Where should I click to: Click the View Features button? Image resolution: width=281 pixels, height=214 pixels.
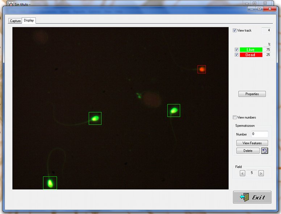pyautogui.click(x=252, y=143)
